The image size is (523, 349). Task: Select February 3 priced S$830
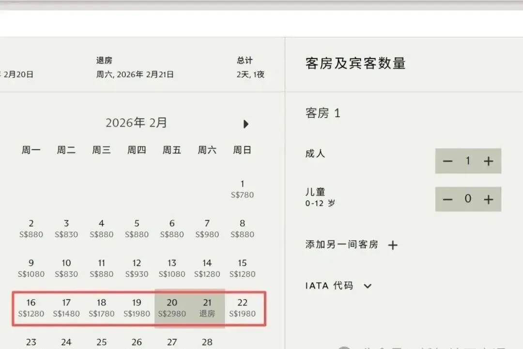click(x=66, y=228)
